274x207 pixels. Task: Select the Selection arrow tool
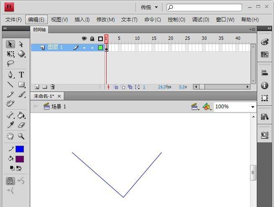pos(10,44)
